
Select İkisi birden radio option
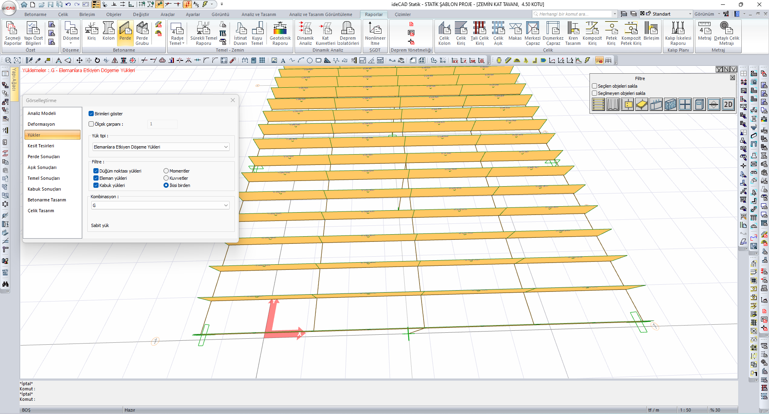pos(166,185)
